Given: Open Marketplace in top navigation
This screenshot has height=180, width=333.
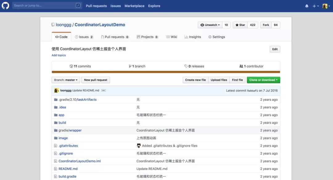Looking at the screenshot, I should [x=134, y=6].
